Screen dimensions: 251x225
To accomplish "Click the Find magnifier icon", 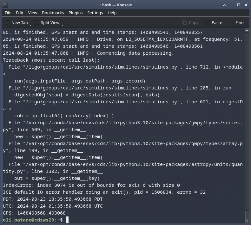I will [231, 22].
